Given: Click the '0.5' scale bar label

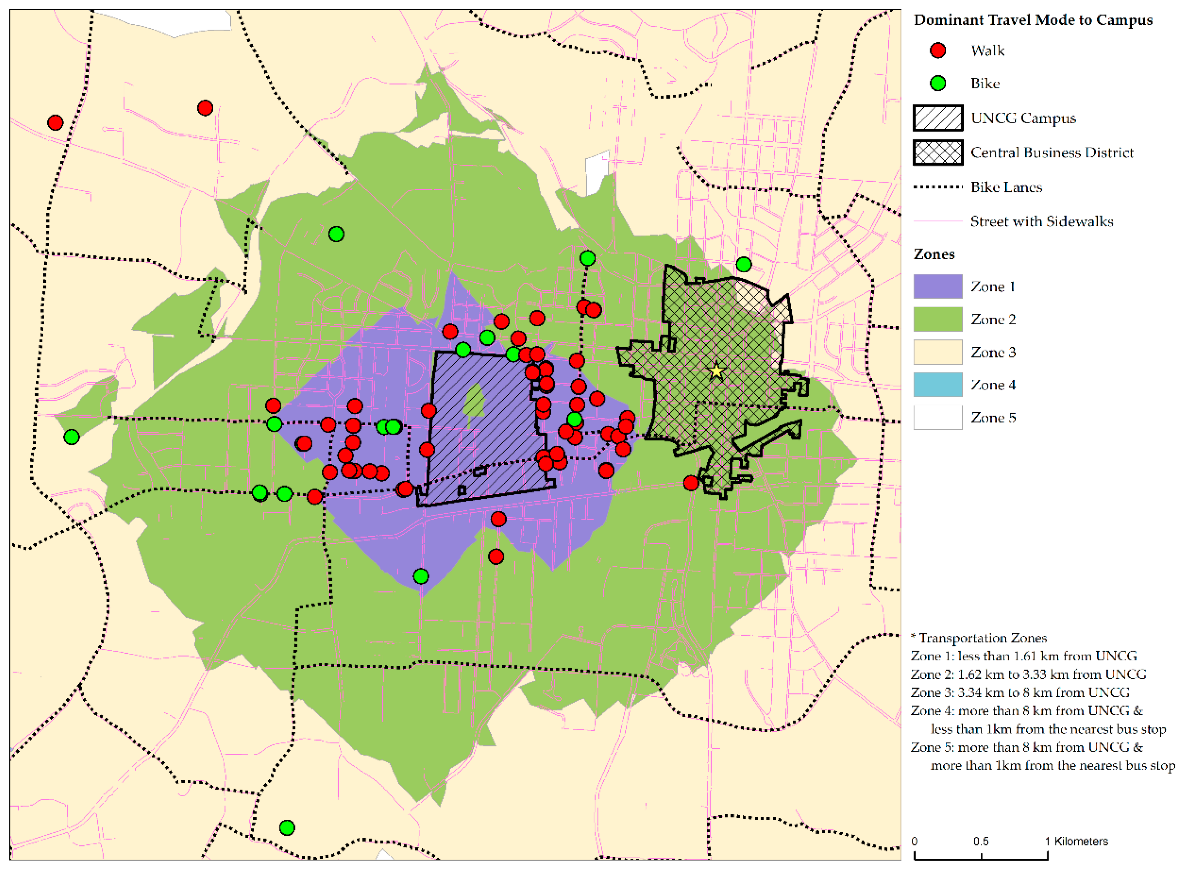Looking at the screenshot, I should pos(981,842).
